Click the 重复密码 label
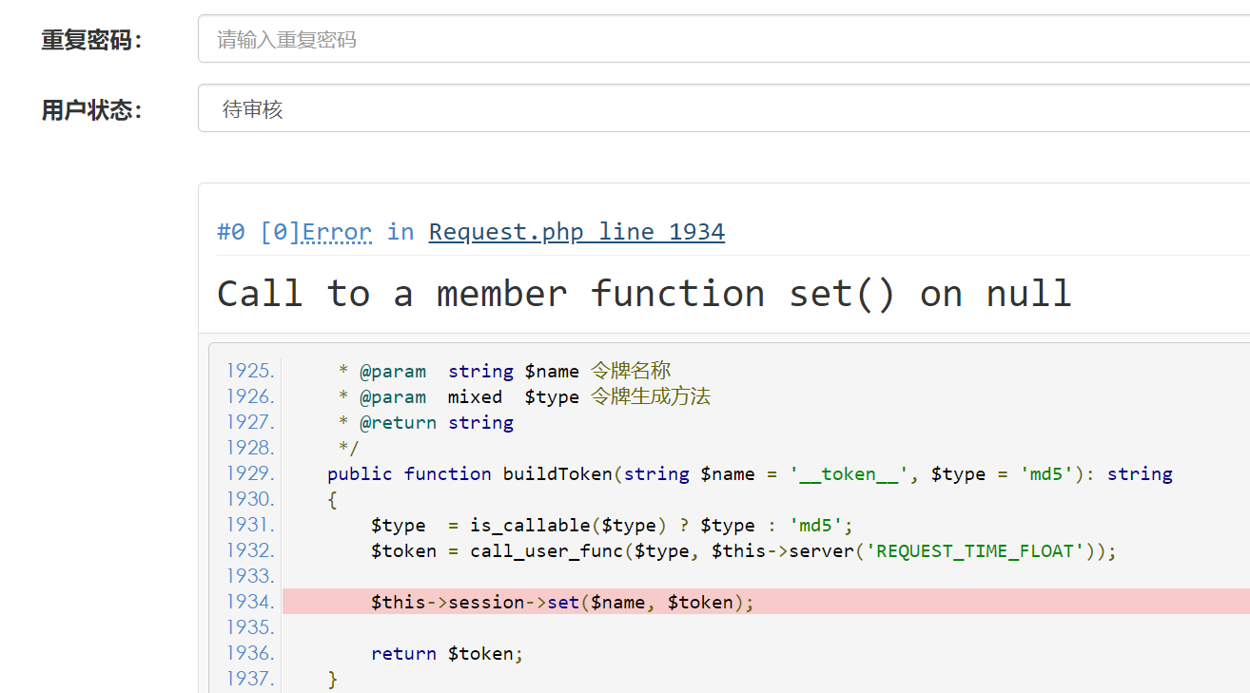 click(x=91, y=40)
